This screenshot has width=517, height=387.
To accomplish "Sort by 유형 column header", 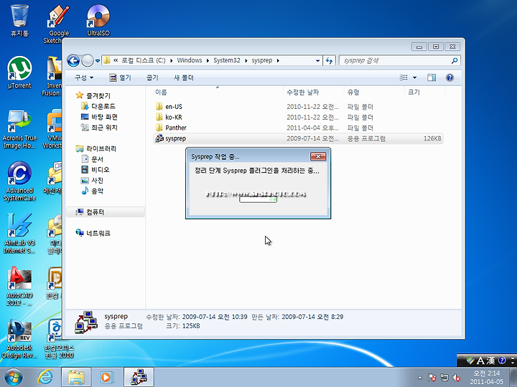I will click(374, 92).
